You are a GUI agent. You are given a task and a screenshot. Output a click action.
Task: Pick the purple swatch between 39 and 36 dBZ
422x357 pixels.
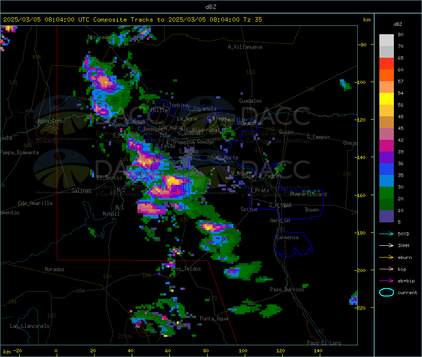[x=386, y=158]
